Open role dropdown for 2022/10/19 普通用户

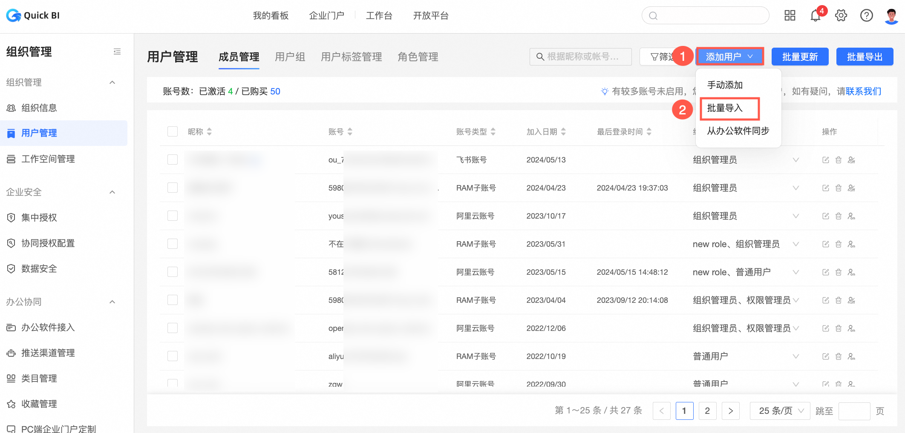pyautogui.click(x=795, y=356)
